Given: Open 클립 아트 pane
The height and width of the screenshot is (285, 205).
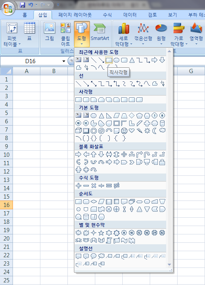Looking at the screenshot, I should (x=66, y=34).
